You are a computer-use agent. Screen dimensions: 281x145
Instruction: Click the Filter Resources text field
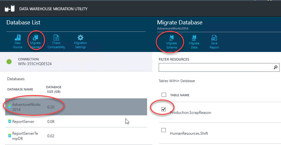(216, 68)
